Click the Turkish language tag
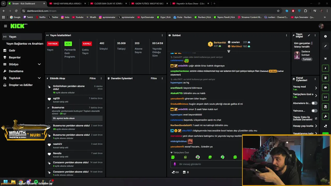Image resolution: width=331 pixels, height=186 pixels. pos(307,59)
